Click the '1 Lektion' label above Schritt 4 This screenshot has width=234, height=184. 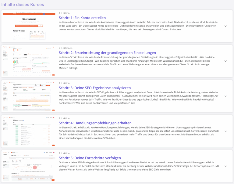click(x=64, y=118)
